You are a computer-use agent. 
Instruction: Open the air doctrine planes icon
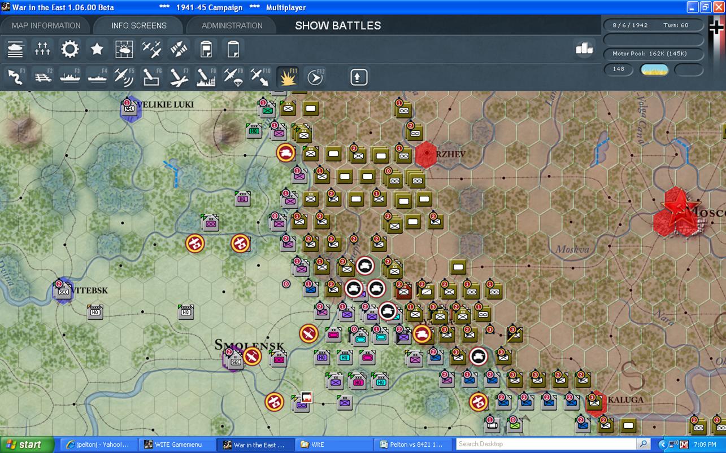[x=151, y=49]
